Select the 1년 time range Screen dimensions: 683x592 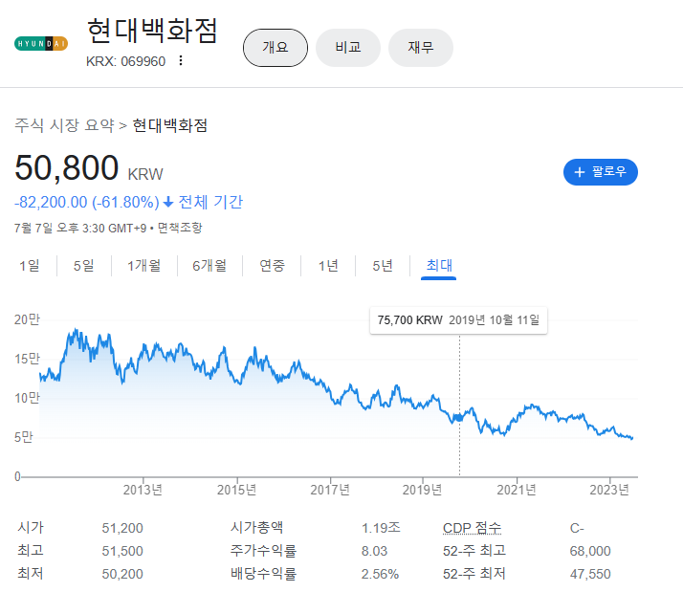(x=328, y=265)
